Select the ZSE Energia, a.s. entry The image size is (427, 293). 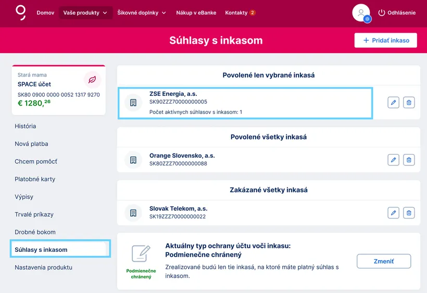coord(245,103)
